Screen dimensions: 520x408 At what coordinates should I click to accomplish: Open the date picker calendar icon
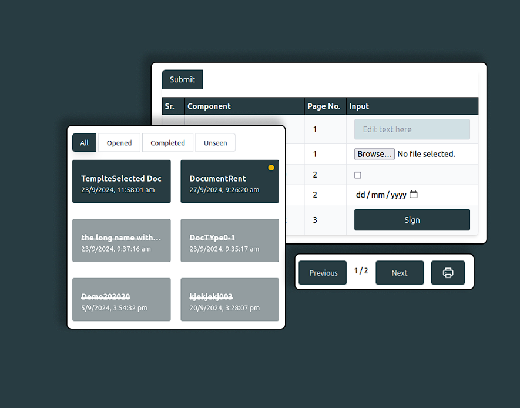pos(414,195)
